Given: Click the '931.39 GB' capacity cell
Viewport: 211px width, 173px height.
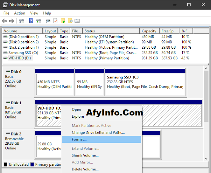Looking at the screenshot, I should (x=149, y=58).
